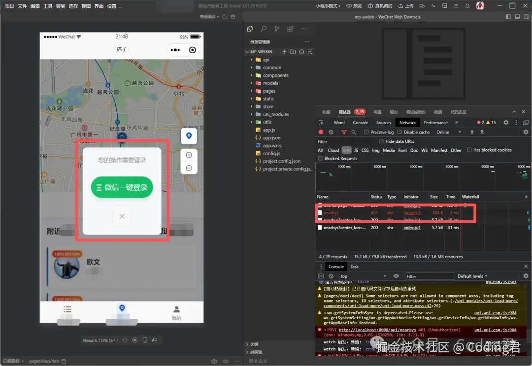The width and height of the screenshot is (532, 366).
Task: Check the nearbys 401 request row checkbox
Action: point(320,213)
